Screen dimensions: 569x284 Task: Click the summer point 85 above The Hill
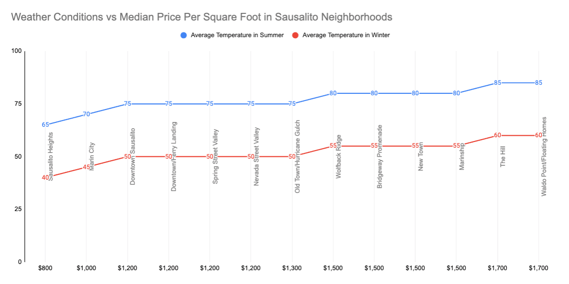(497, 83)
